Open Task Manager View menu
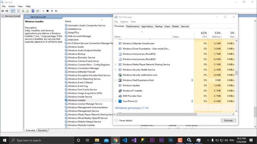 pos(133,22)
